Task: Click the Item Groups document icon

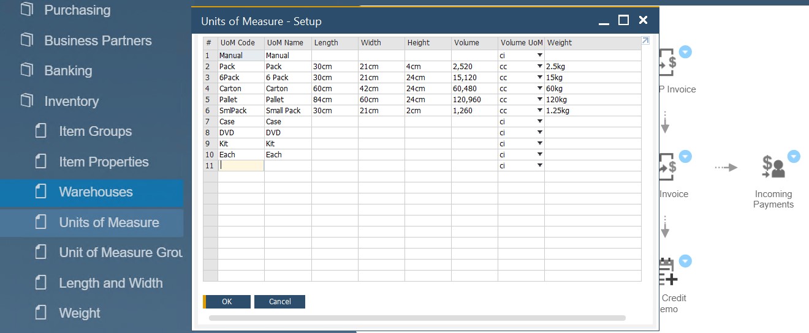Action: coord(41,131)
